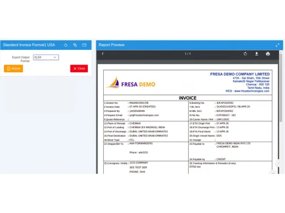Click the FCL move type value
Screen dimensions: 285x213
pyautogui.click(x=132, y=140)
